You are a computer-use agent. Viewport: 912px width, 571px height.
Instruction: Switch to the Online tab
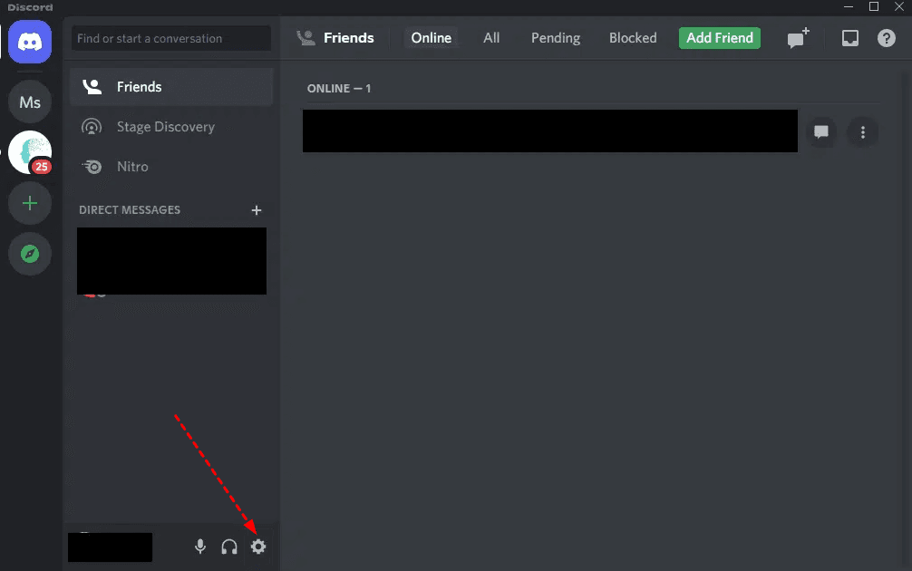click(431, 38)
